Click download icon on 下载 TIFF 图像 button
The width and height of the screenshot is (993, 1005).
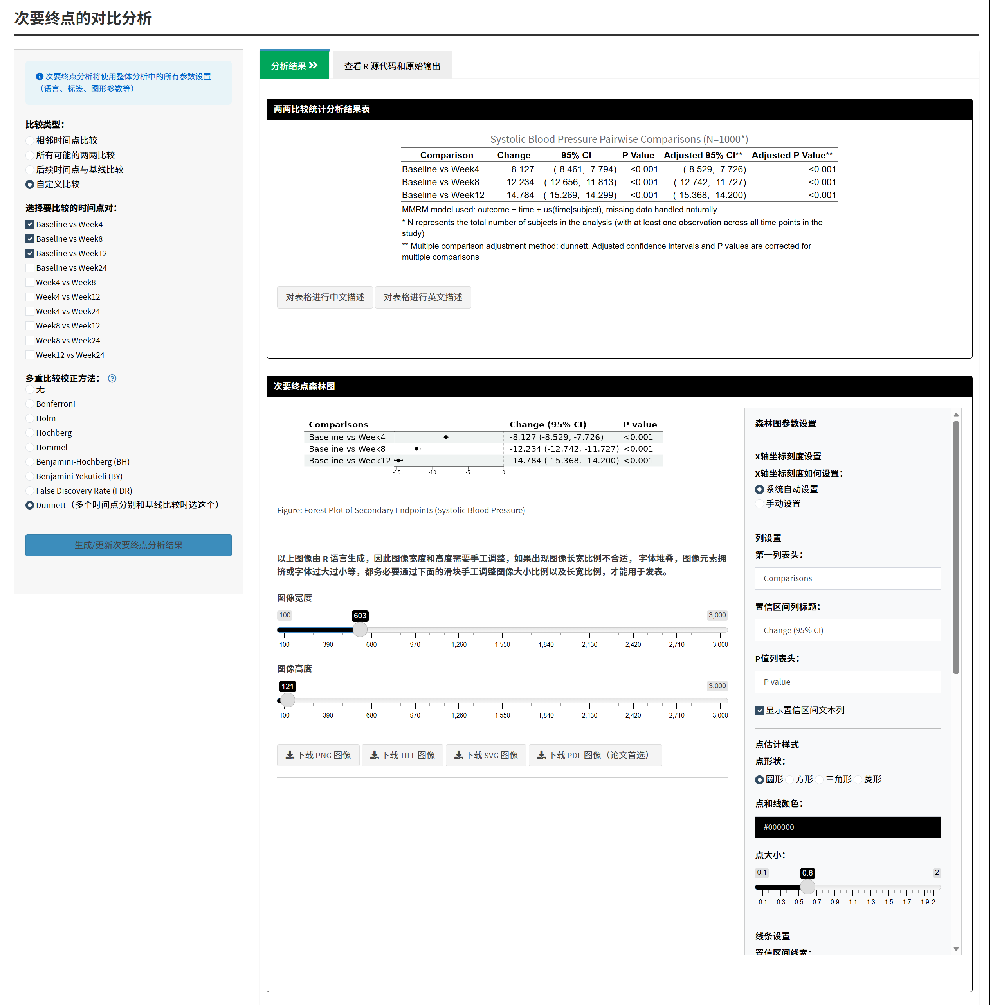374,755
